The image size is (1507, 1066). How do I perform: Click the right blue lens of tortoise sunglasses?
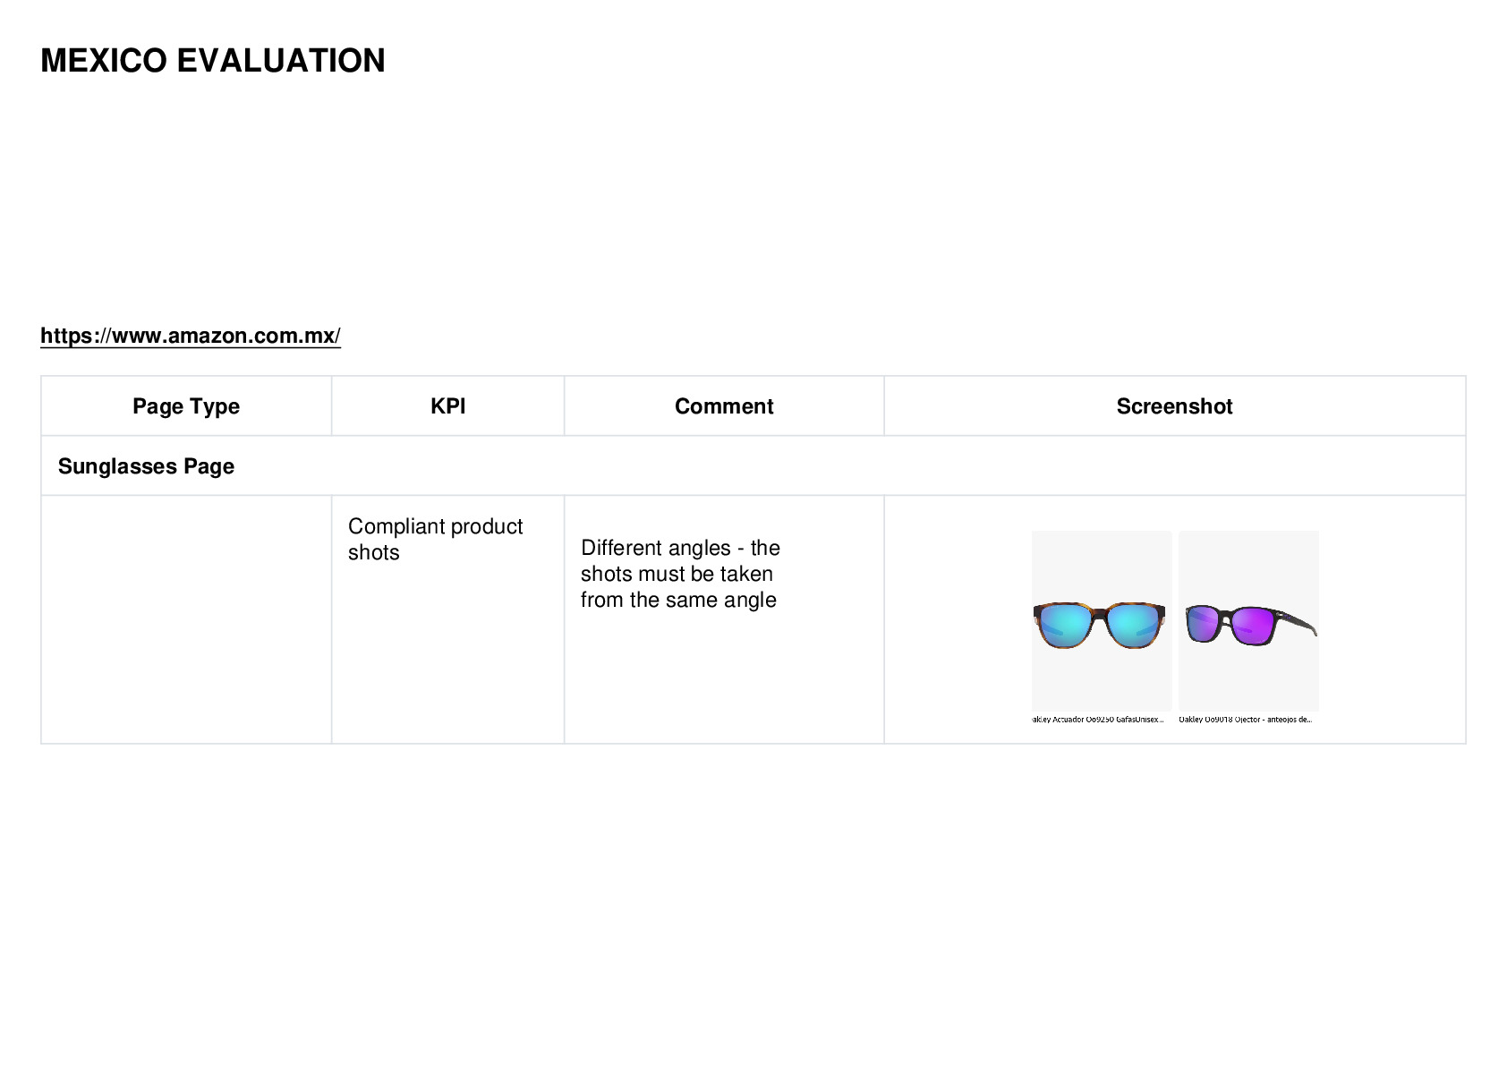tap(1134, 624)
